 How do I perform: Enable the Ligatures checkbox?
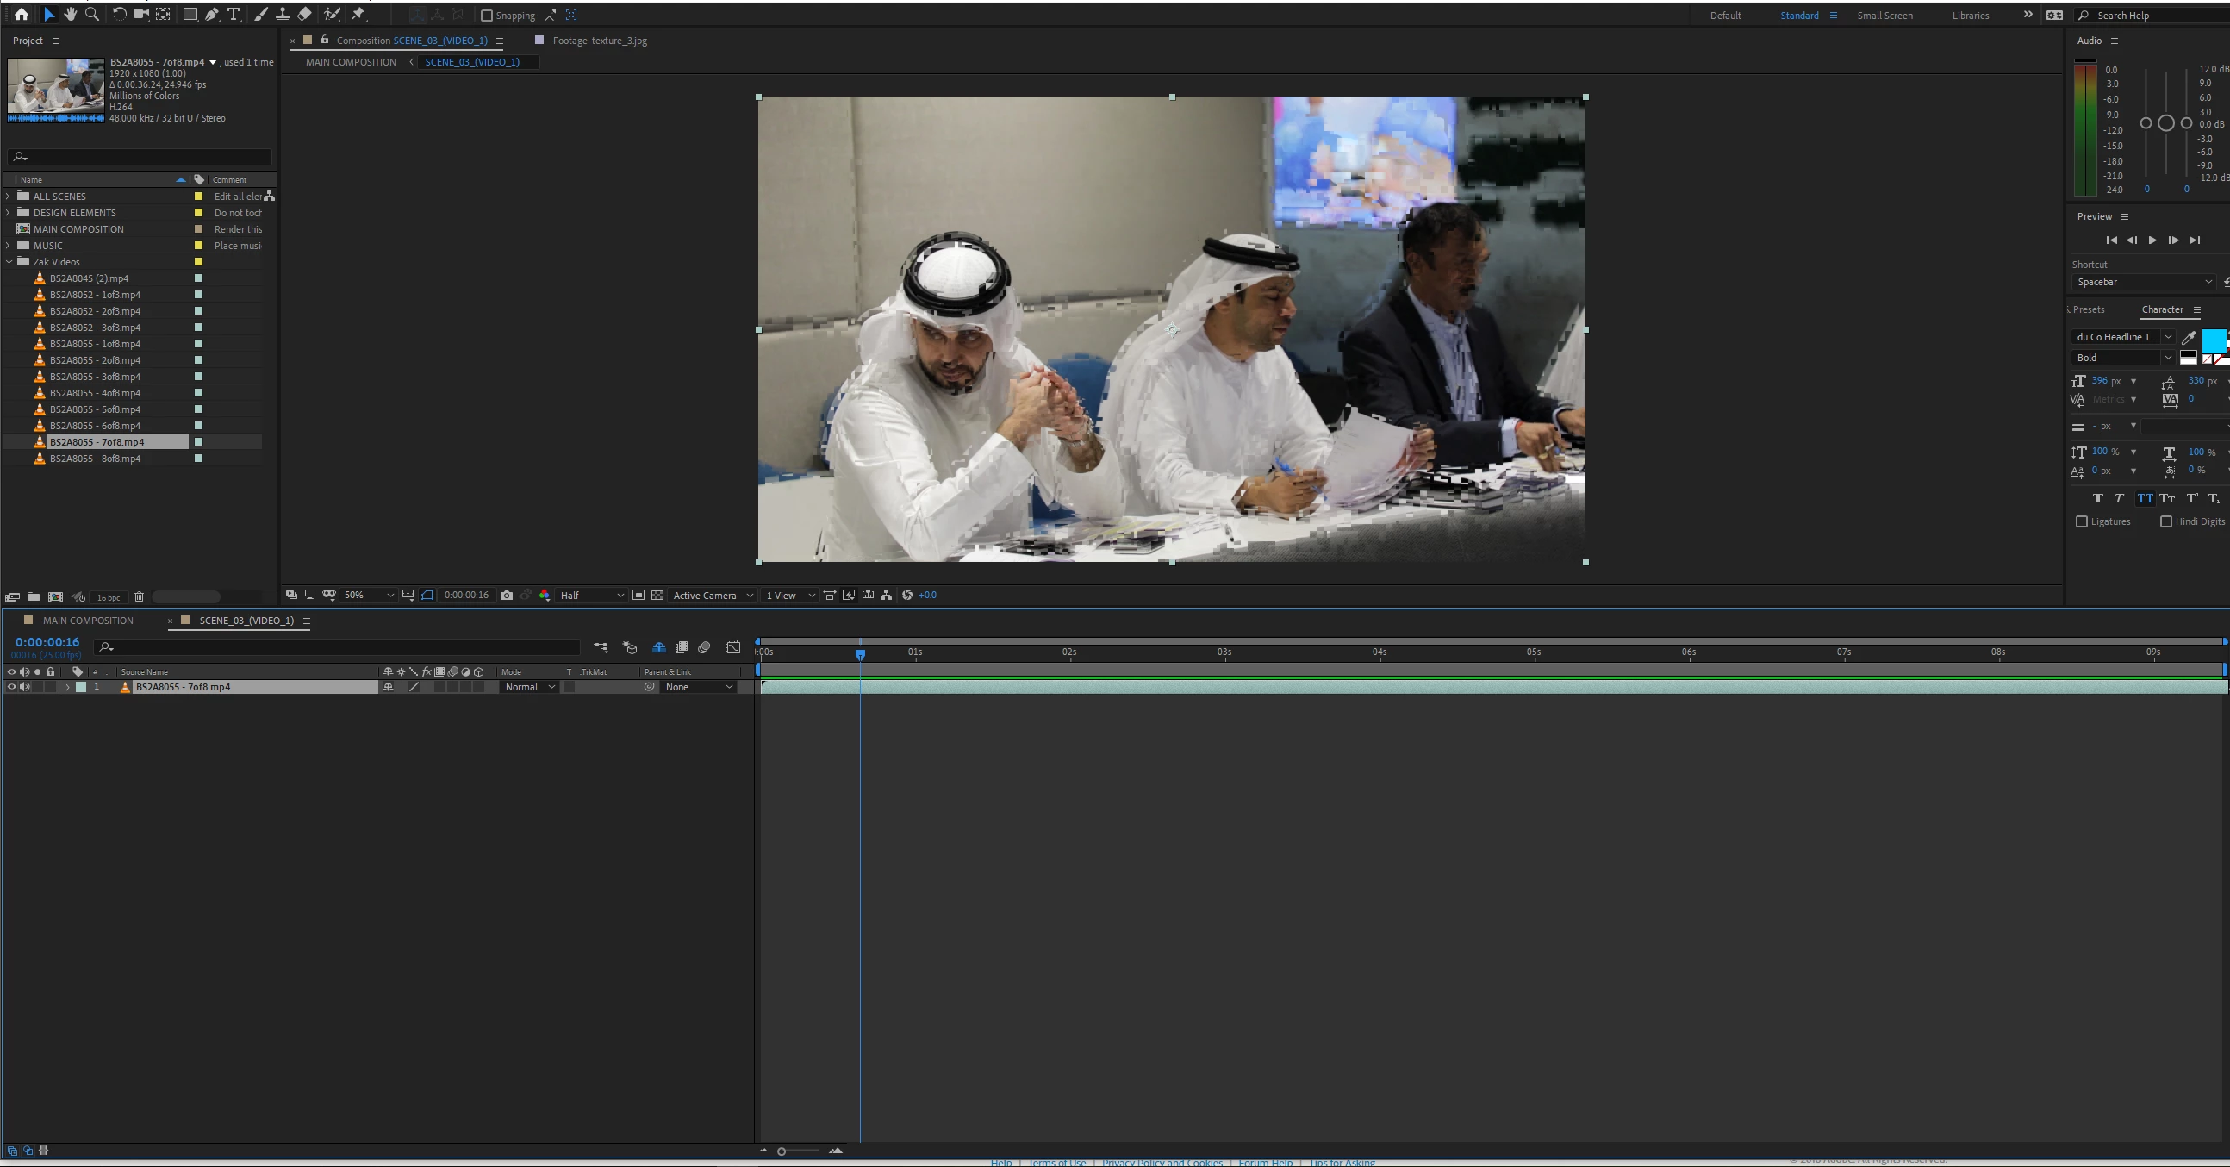[2082, 521]
